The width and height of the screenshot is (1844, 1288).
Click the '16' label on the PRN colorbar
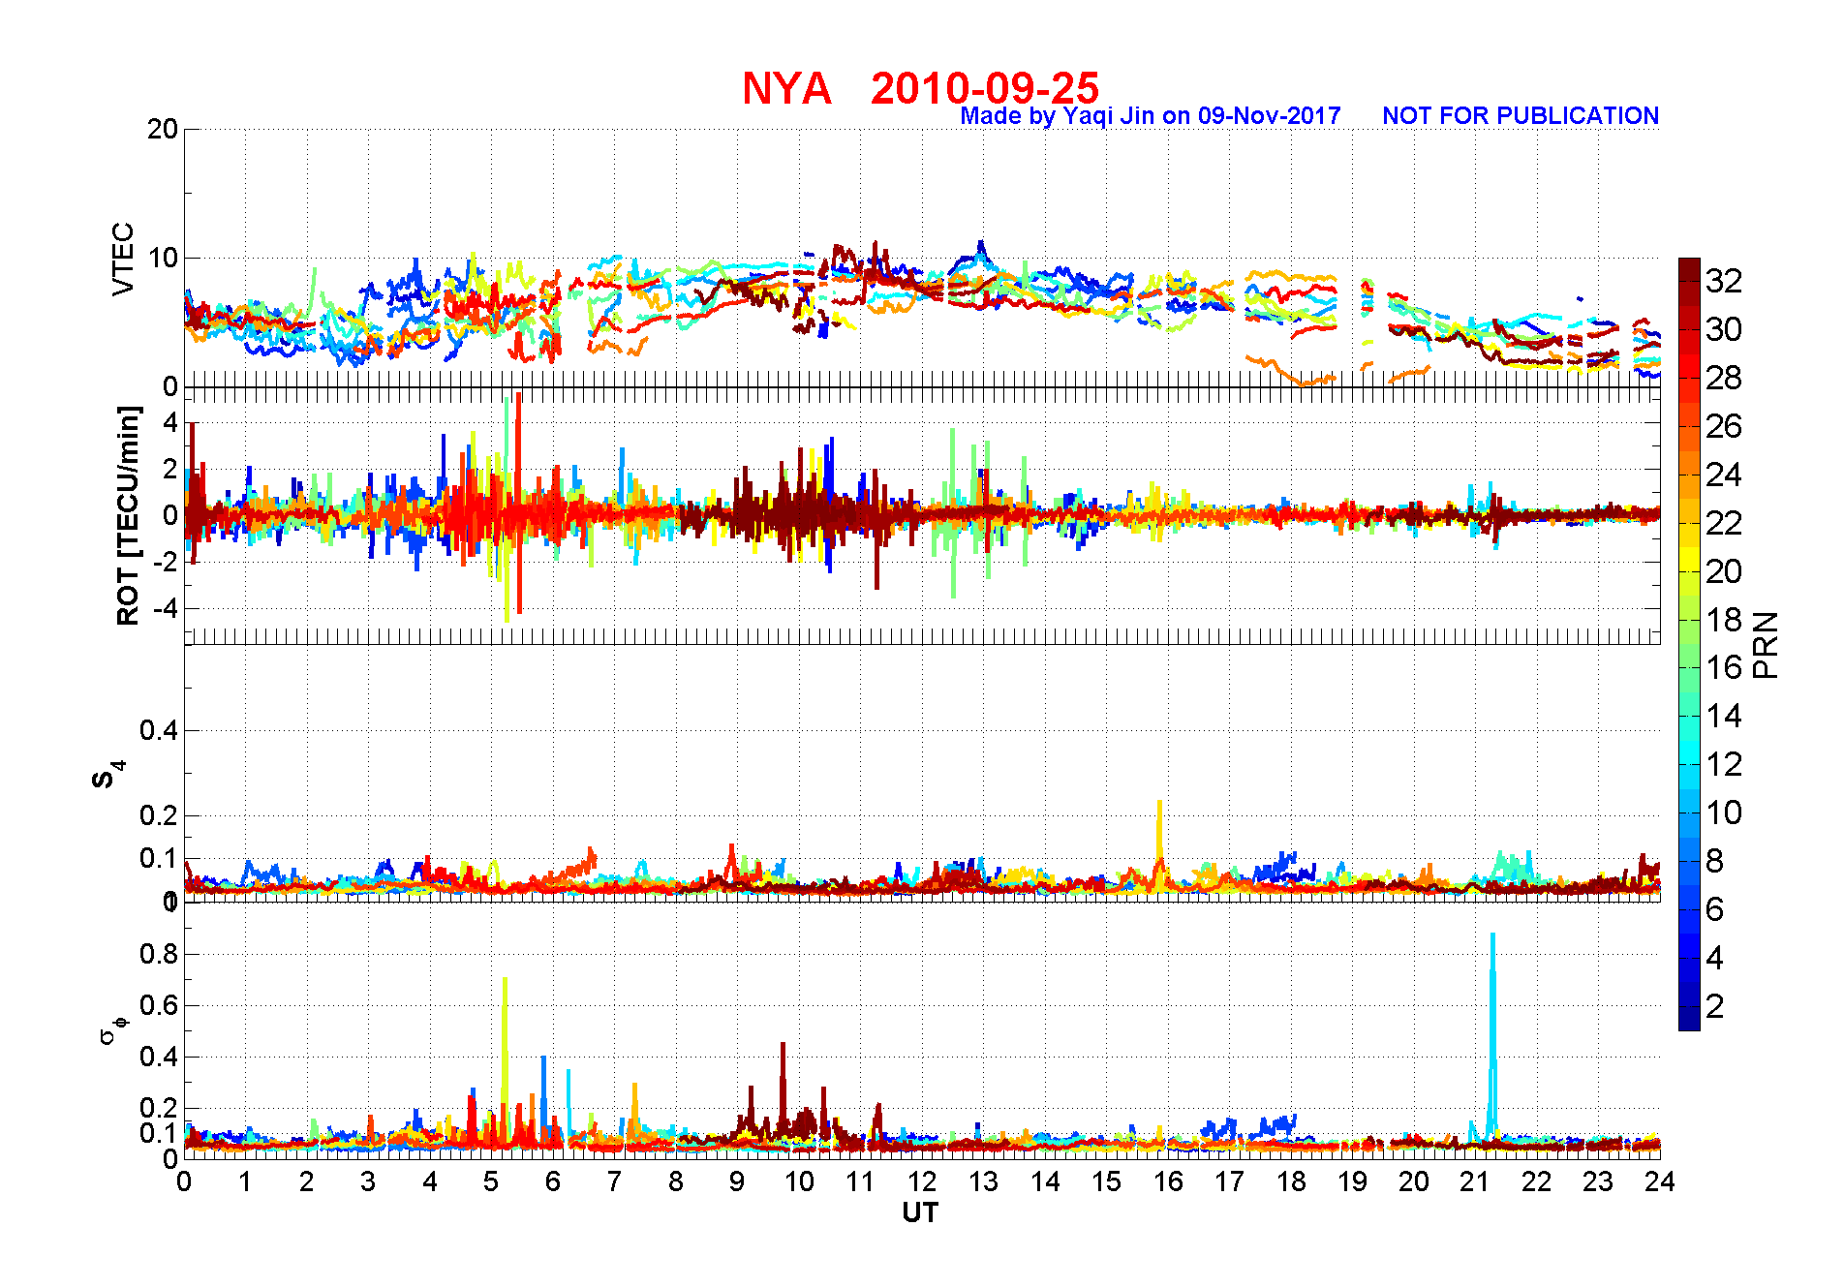click(1724, 667)
